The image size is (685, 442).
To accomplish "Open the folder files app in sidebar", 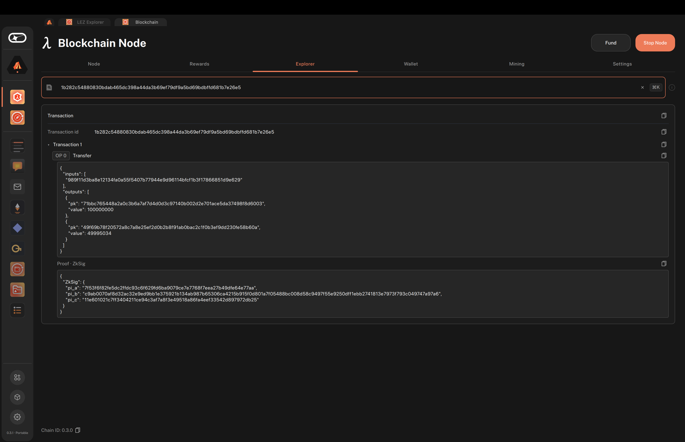I will coord(17,290).
